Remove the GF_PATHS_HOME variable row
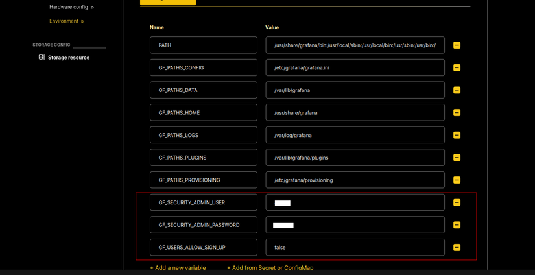The height and width of the screenshot is (275, 535). tap(457, 113)
